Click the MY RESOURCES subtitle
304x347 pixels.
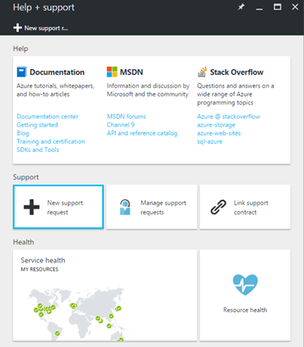tap(40, 269)
